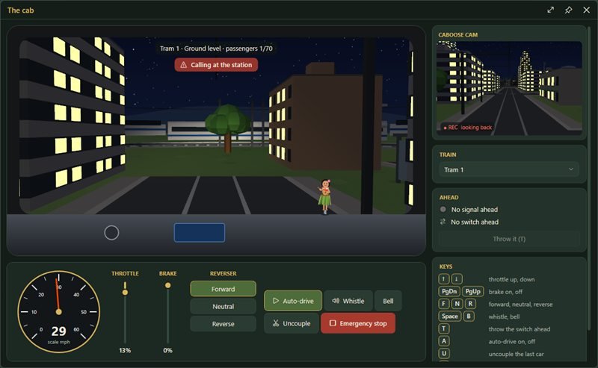Set reverser to Forward
This screenshot has width=598, height=368.
(x=223, y=289)
